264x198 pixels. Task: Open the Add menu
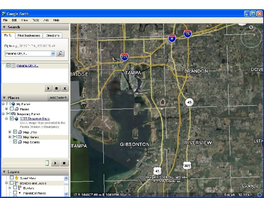coord(46,20)
